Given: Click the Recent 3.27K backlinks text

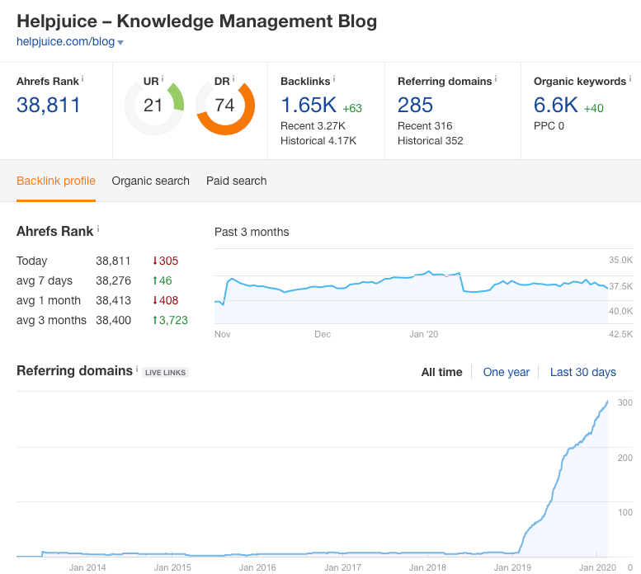Looking at the screenshot, I should (x=313, y=126).
